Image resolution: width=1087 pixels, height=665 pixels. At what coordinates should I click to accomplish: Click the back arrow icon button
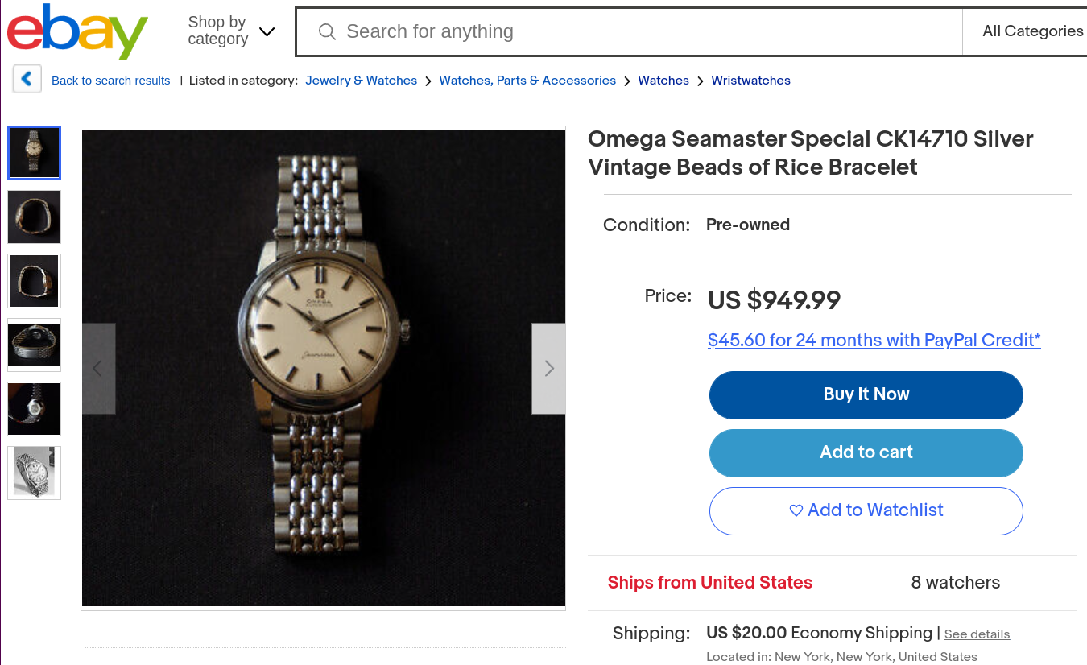[x=27, y=80]
